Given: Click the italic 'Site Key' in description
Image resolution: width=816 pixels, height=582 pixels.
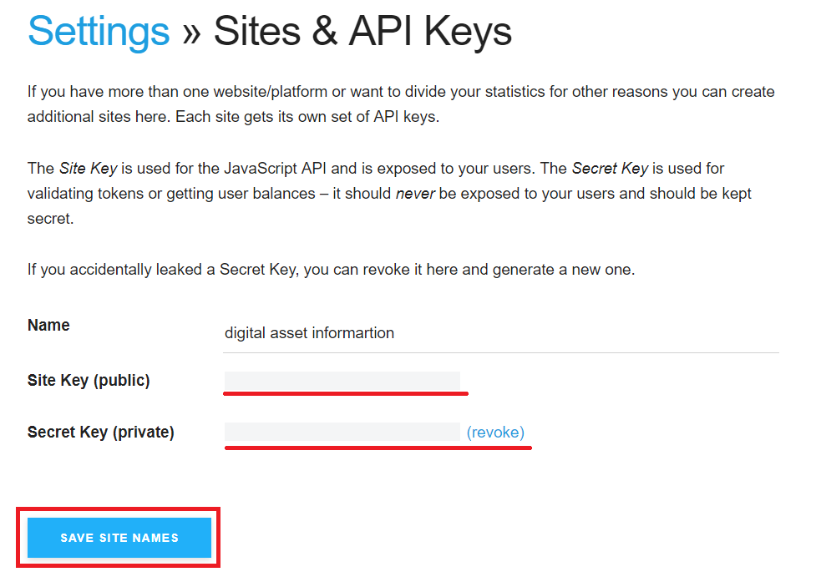Looking at the screenshot, I should [89, 168].
